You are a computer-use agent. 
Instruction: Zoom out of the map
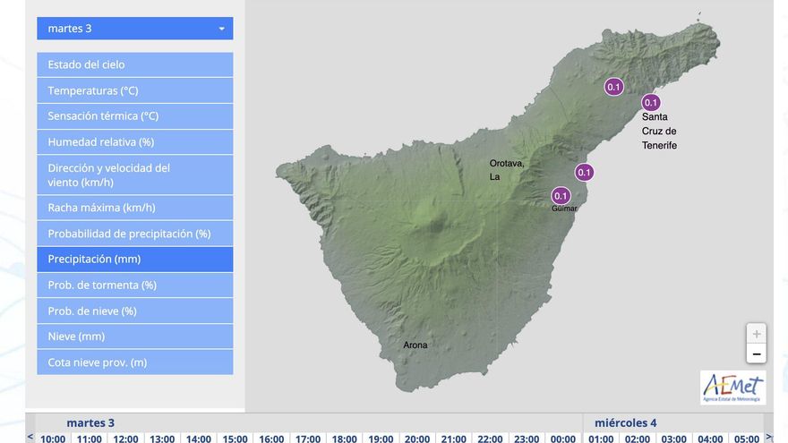[756, 354]
